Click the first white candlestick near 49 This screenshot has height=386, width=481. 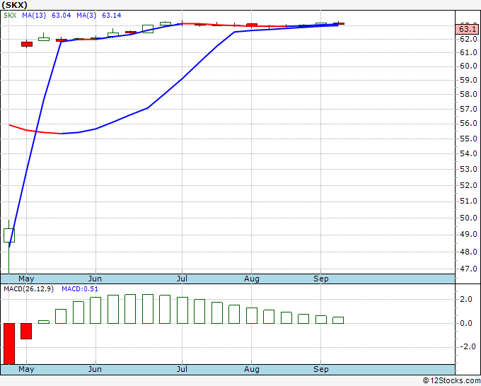pos(9,235)
